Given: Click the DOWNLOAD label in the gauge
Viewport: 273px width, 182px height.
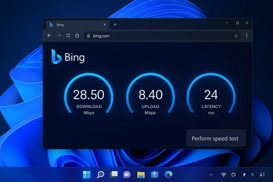Looking at the screenshot, I should coord(89,107).
